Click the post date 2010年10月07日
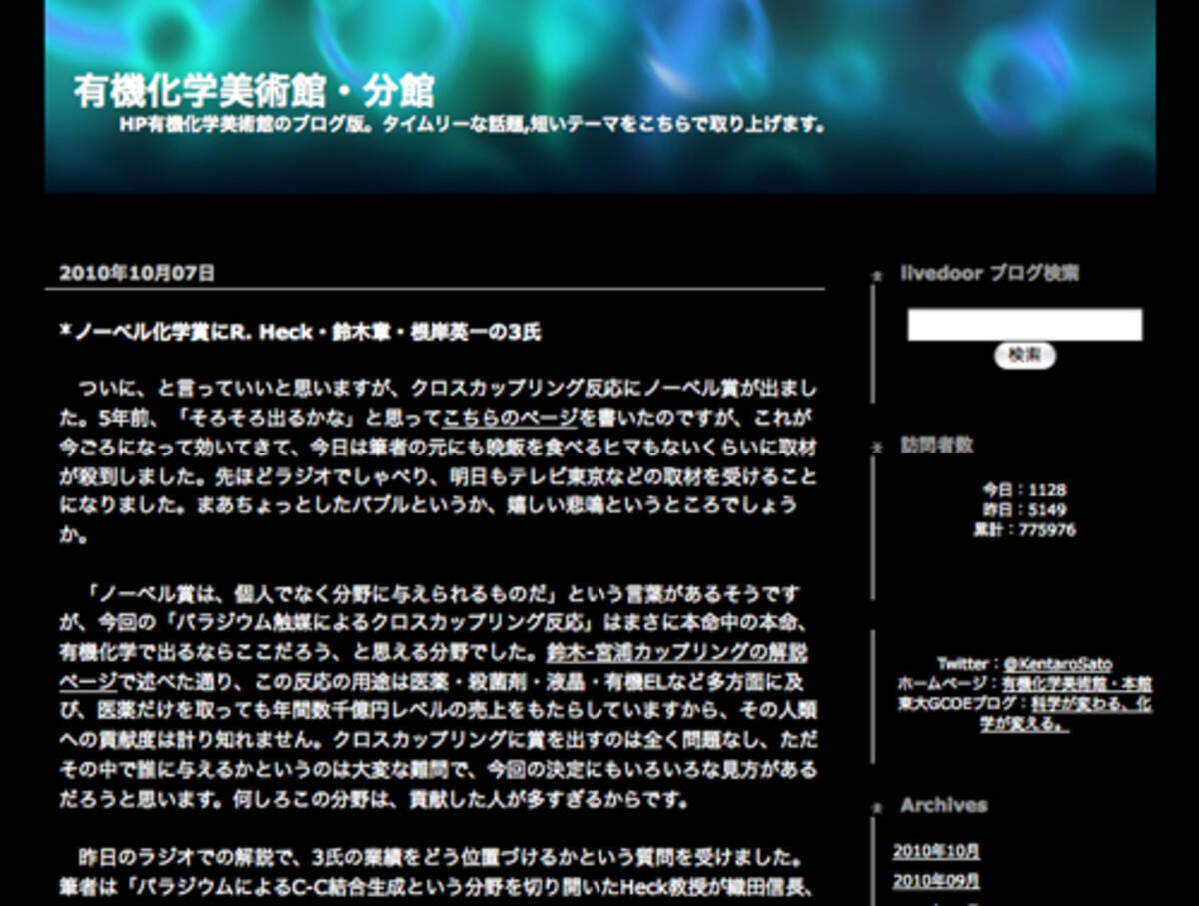This screenshot has height=906, width=1199. click(x=137, y=273)
